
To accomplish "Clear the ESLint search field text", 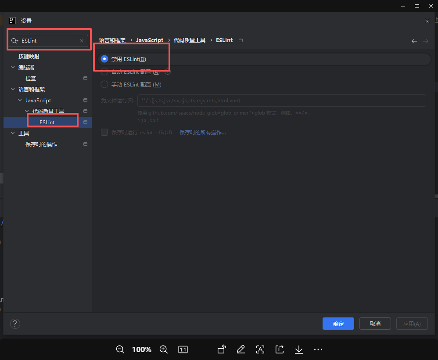I will (x=81, y=41).
